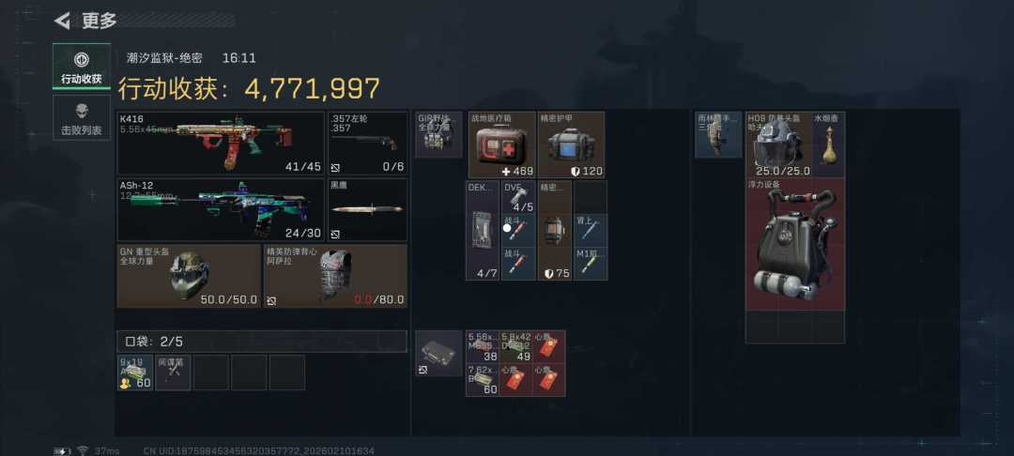
Task: Click the 战地医疗箱 medical kit
Action: [501, 144]
